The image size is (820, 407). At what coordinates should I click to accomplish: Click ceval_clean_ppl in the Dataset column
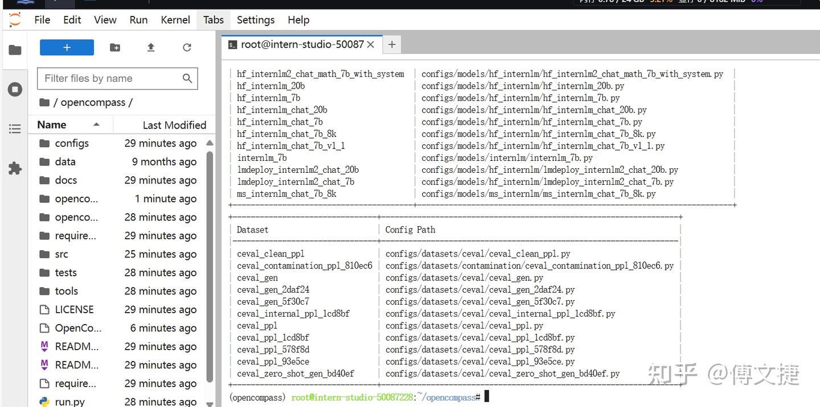[x=270, y=254]
